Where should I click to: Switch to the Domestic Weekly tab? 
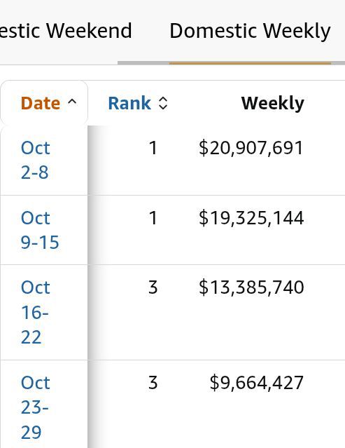pos(250,31)
